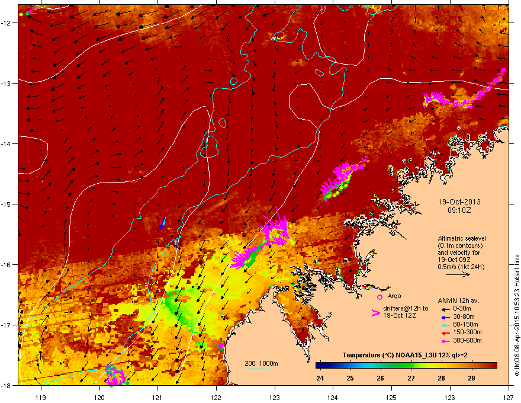The height and width of the screenshot is (403, 521).
Task: Click the '0.5m/s (1kt 24h)' text
Action: tap(461, 267)
